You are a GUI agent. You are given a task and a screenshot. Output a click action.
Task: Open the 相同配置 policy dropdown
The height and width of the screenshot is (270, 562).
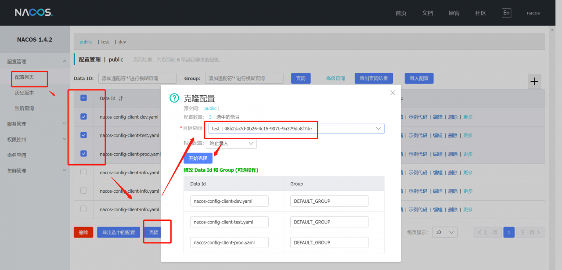point(231,143)
